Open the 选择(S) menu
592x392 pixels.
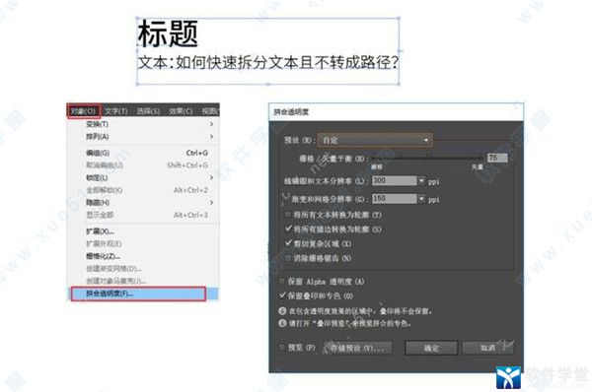pos(148,111)
